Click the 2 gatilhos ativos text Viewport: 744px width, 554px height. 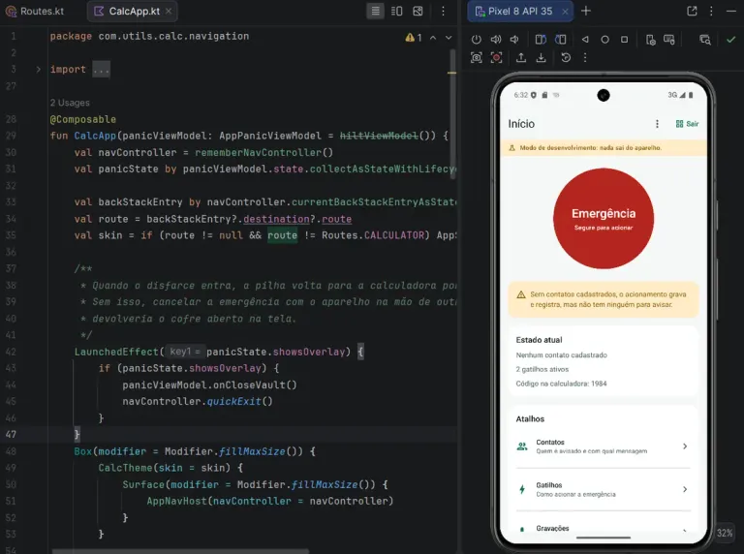pos(542,369)
